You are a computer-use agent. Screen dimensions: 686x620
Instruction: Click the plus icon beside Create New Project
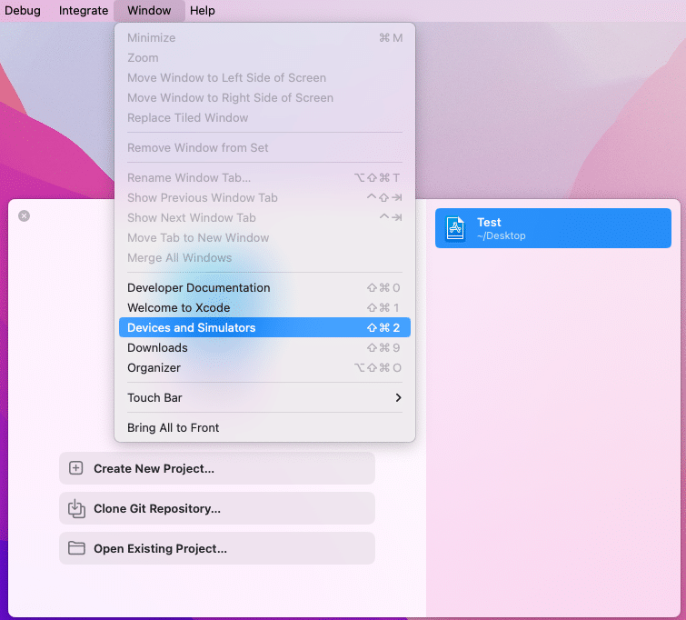76,469
